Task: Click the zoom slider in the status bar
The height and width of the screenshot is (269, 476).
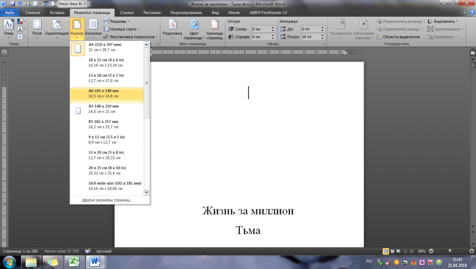Action: [450, 251]
